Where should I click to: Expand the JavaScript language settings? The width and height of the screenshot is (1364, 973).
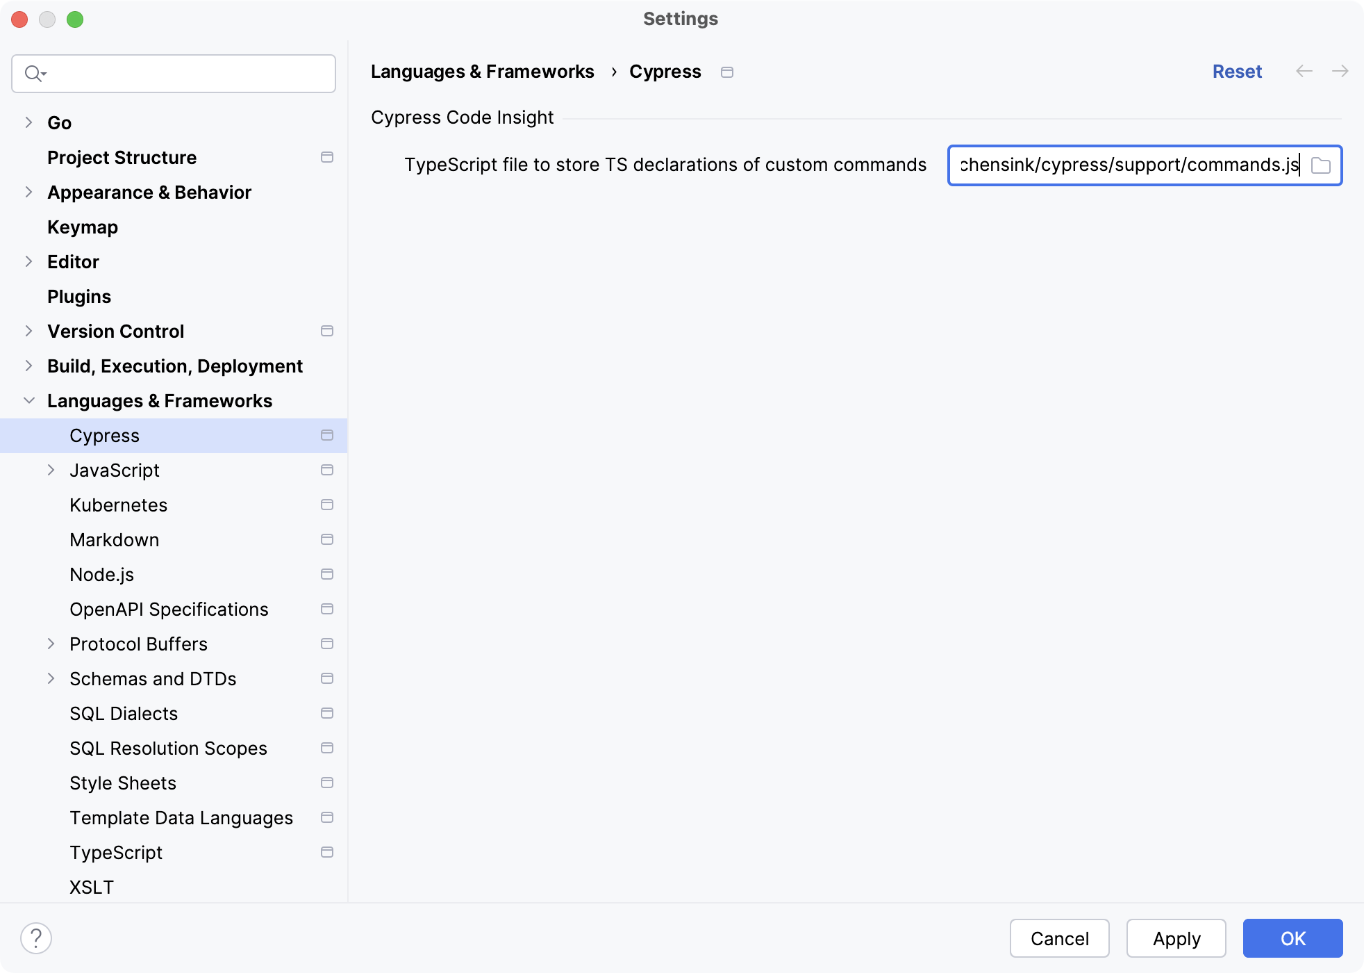[53, 470]
